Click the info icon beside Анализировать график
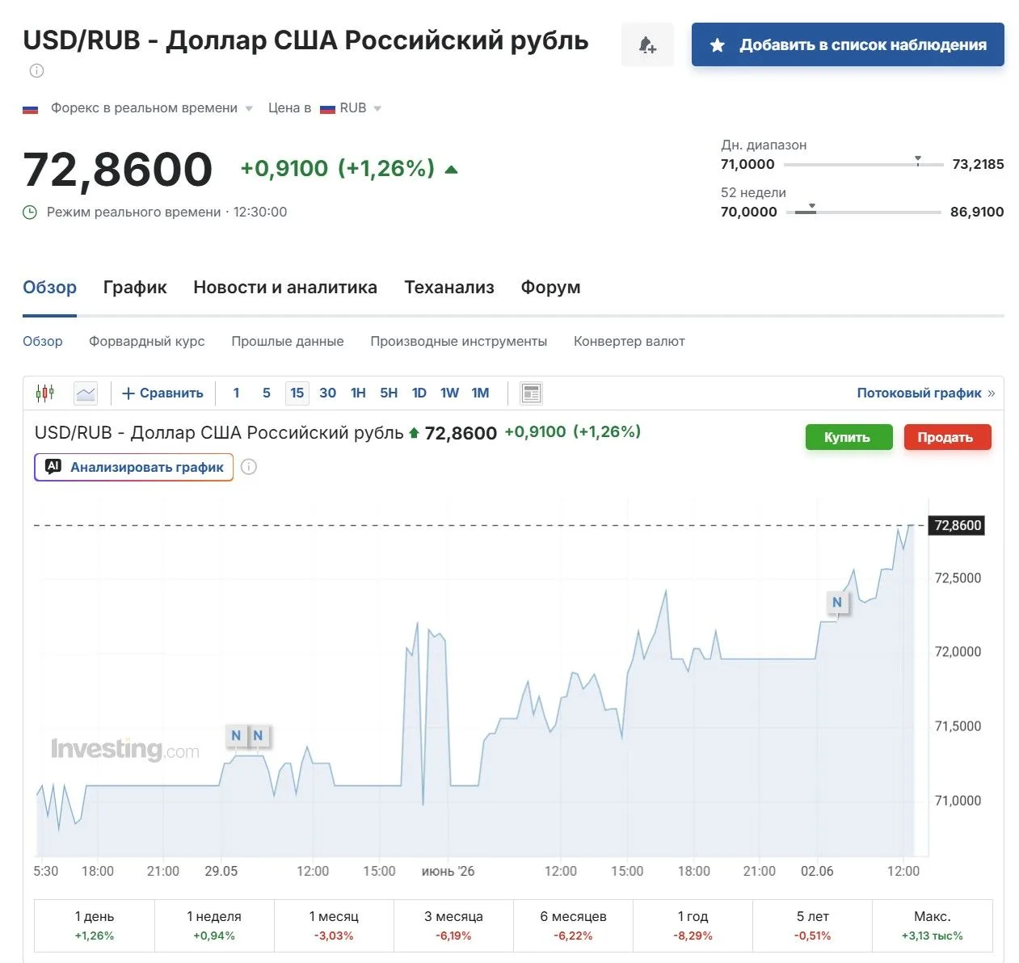Image resolution: width=1019 pixels, height=963 pixels. tap(249, 467)
